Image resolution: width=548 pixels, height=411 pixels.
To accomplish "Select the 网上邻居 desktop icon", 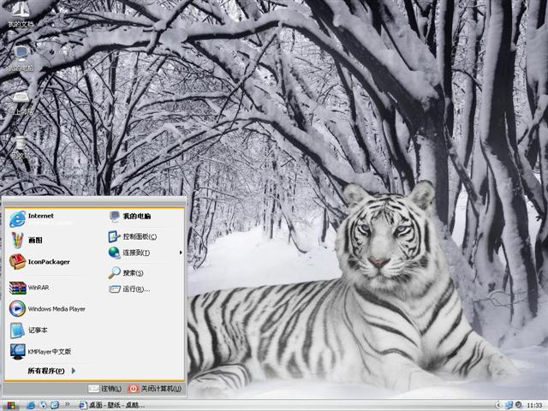I will (x=21, y=102).
